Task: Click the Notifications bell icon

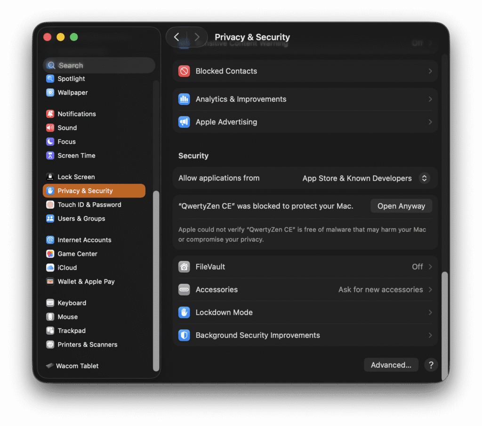Action: pos(50,114)
